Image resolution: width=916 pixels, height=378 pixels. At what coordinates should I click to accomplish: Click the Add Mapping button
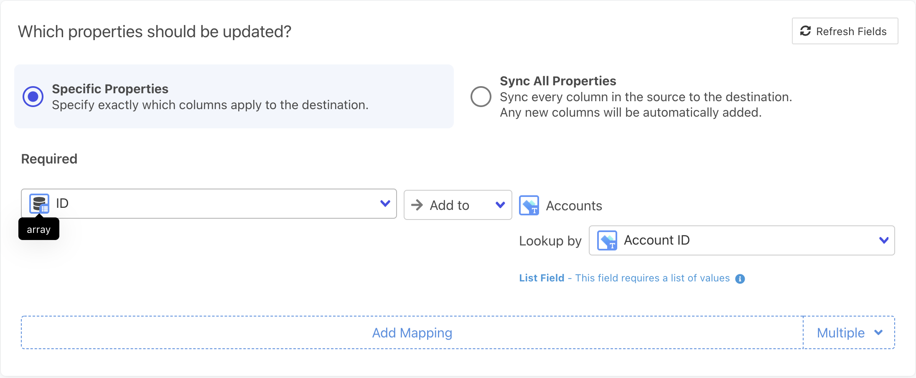pos(412,333)
